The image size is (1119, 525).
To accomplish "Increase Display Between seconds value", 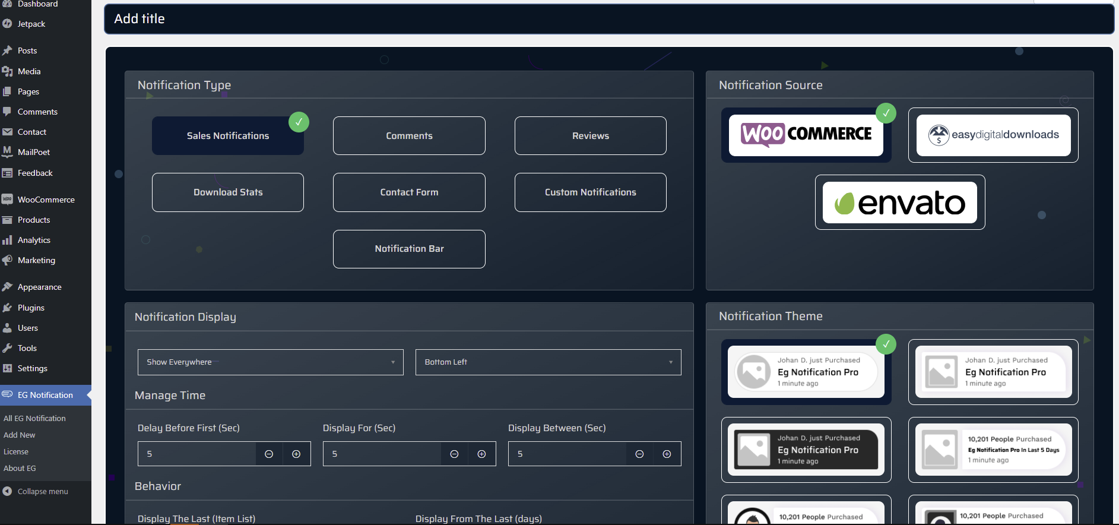I will (x=667, y=454).
